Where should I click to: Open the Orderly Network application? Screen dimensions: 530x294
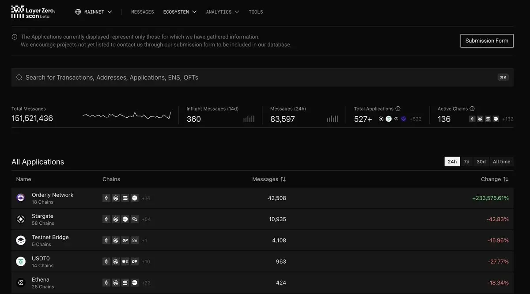[262, 198]
